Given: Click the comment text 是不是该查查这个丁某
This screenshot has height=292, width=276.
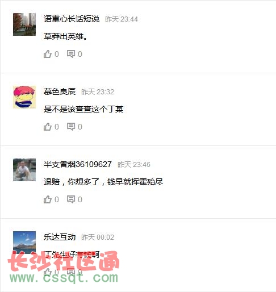Looking at the screenshot, I should point(83,109).
